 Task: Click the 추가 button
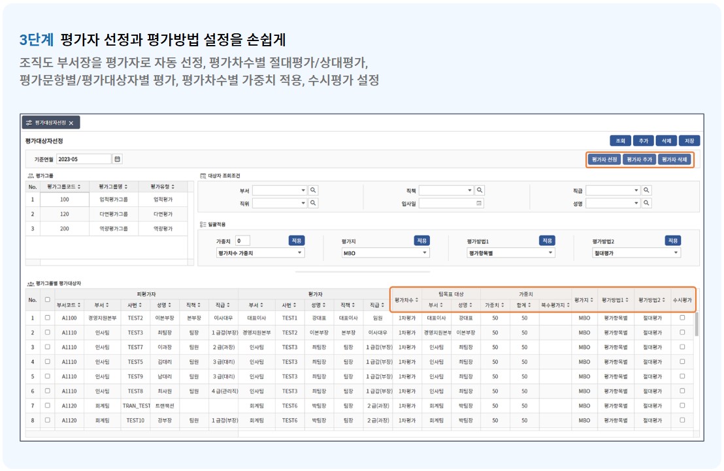pyautogui.click(x=643, y=140)
